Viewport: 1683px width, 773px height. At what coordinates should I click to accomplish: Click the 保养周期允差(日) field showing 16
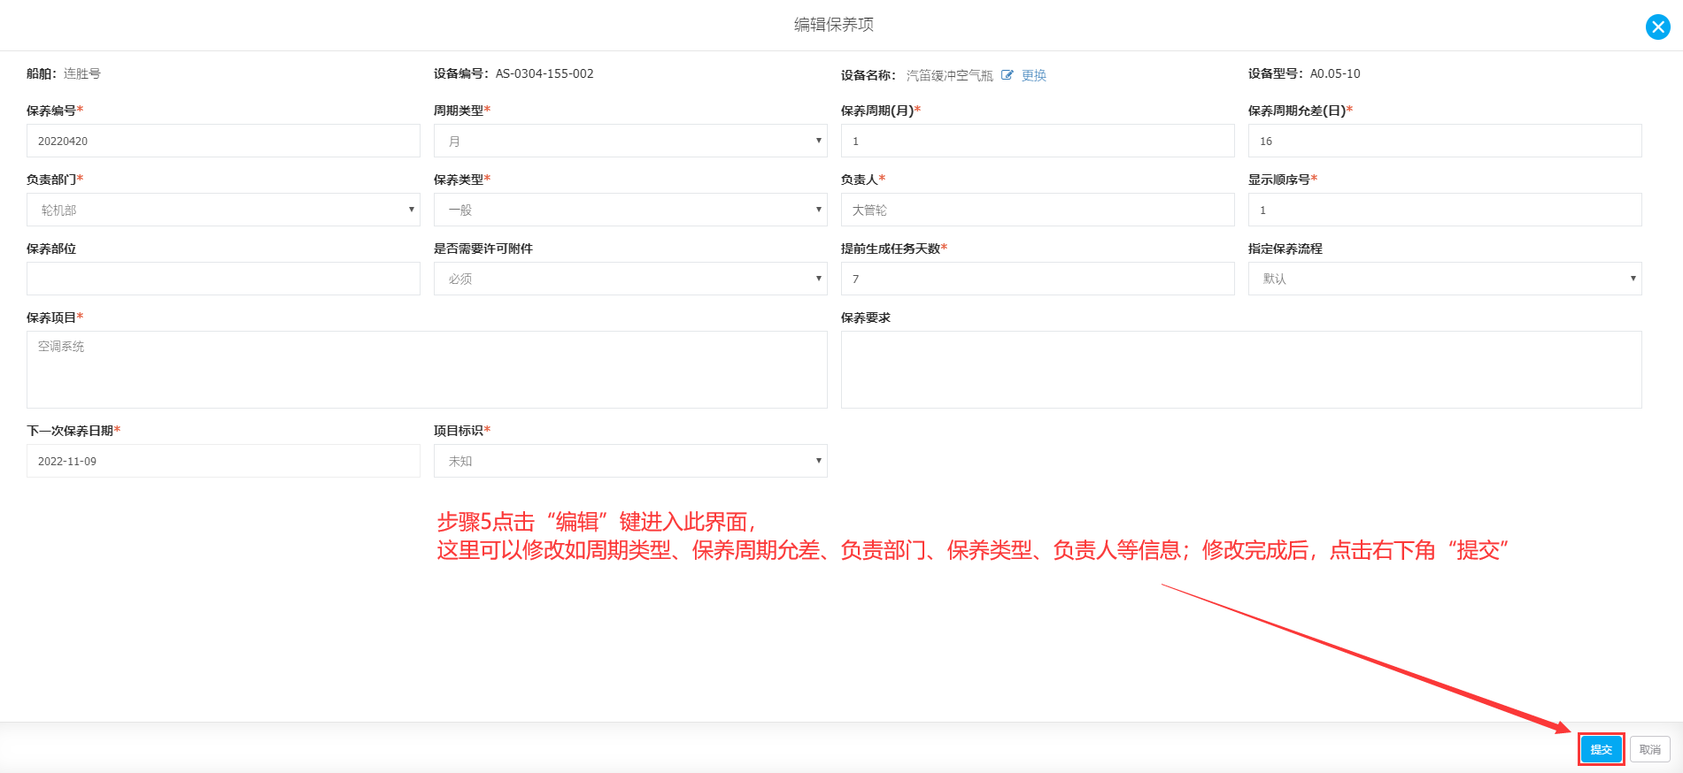[1445, 141]
